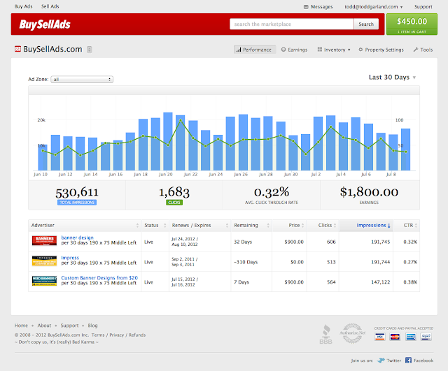The image size is (448, 371).
Task: Focus the search the marketplace field
Action: [292, 24]
